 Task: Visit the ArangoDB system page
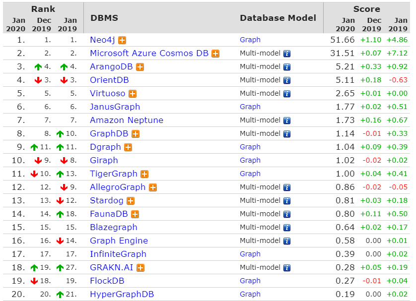pyautogui.click(x=111, y=67)
